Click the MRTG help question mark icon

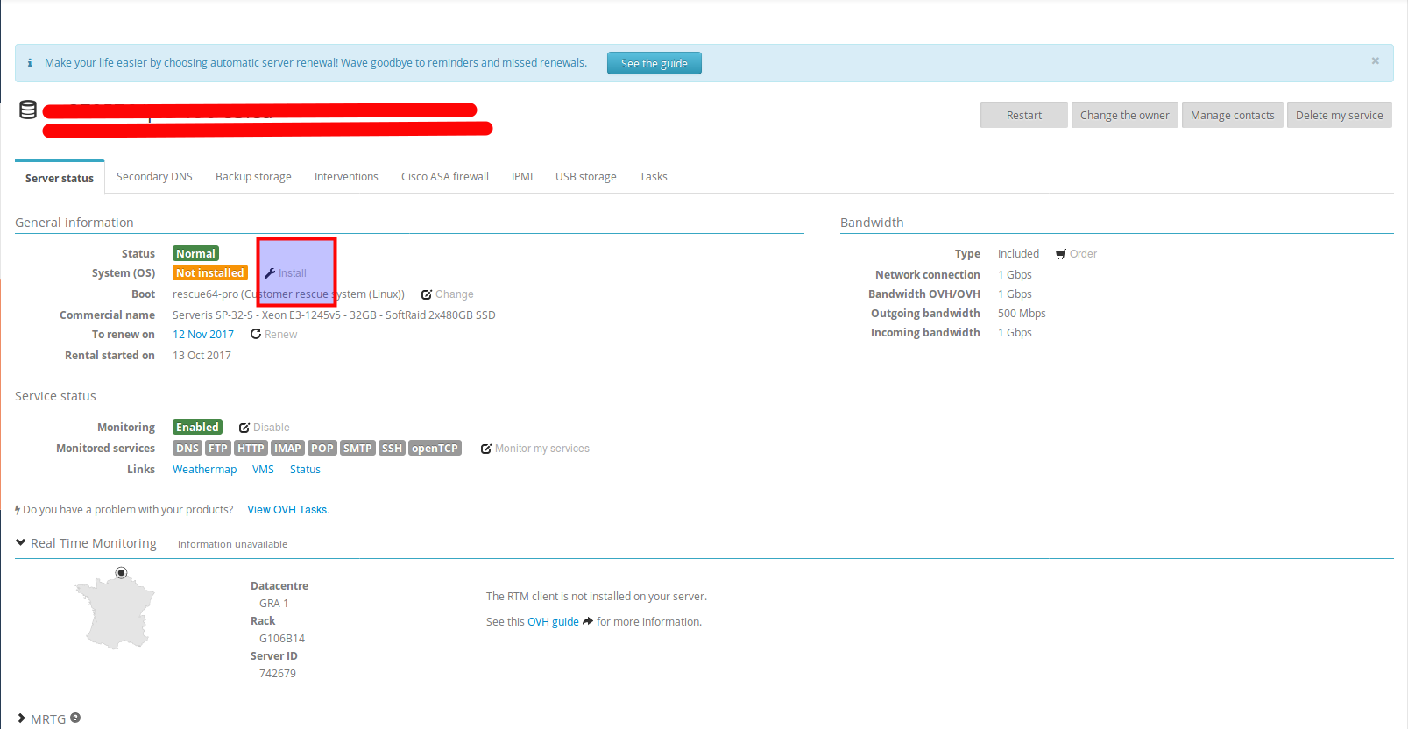75,718
